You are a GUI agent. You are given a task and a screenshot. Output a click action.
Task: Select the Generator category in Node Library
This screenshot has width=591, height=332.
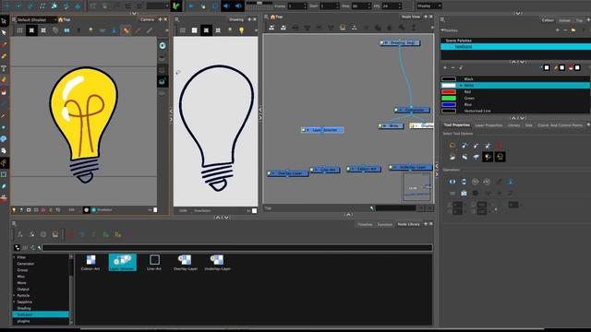[x=25, y=264]
